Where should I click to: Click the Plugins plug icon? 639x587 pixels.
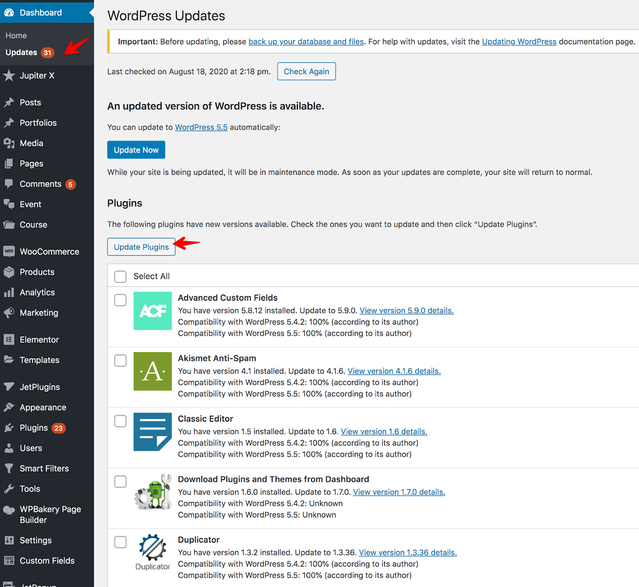pyautogui.click(x=9, y=428)
